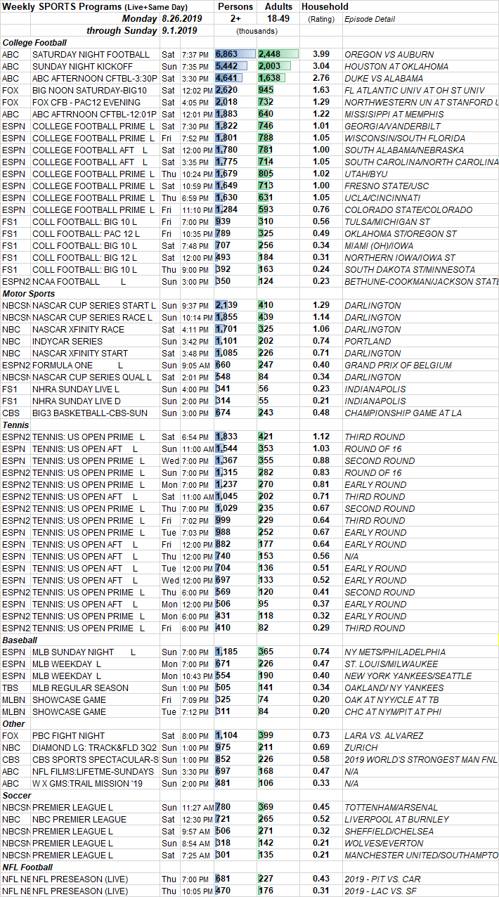Click 'NCAA FOOTBALL' program on ESPN2

pos(79,281)
